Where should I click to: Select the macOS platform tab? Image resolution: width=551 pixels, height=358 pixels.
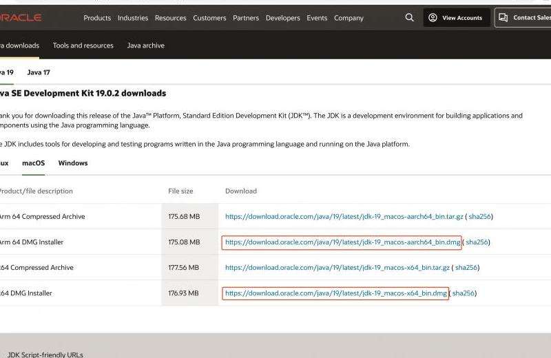(33, 163)
